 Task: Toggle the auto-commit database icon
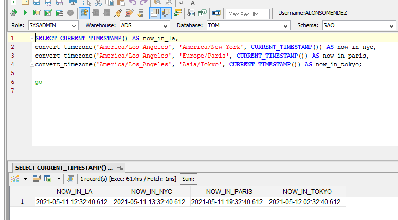[85, 13]
